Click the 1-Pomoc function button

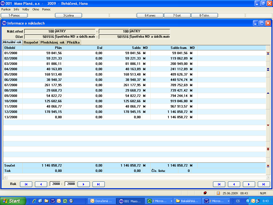click(x=14, y=15)
